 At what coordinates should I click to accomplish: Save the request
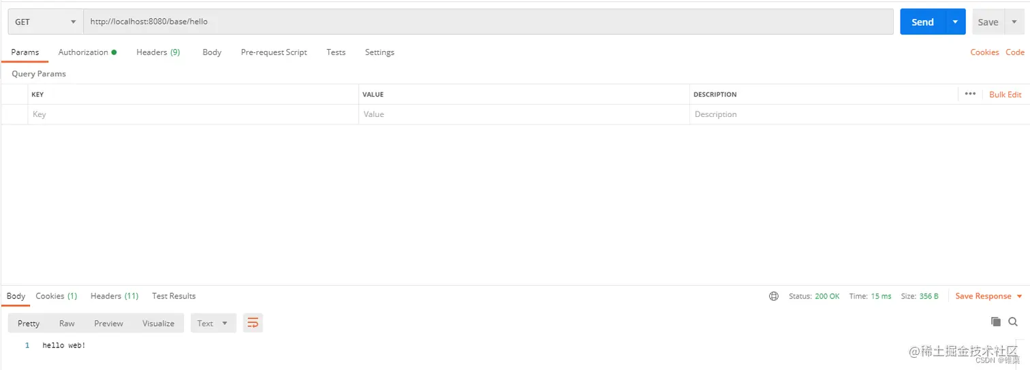point(988,22)
